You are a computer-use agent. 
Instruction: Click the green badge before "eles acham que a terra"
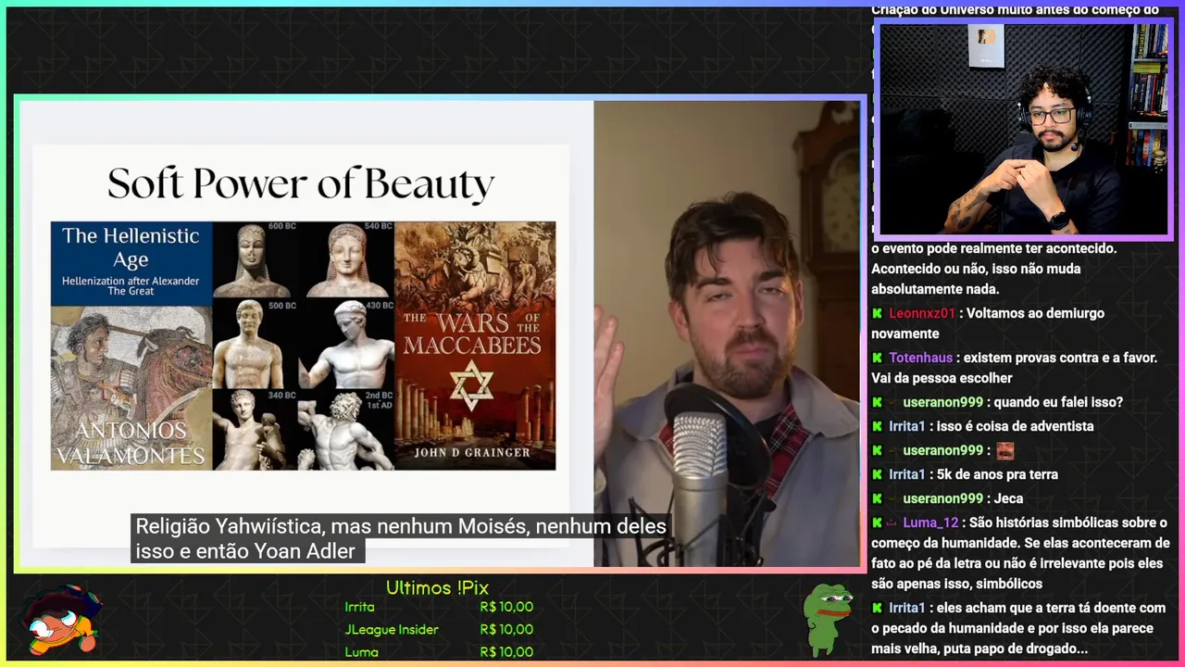pyautogui.click(x=877, y=609)
